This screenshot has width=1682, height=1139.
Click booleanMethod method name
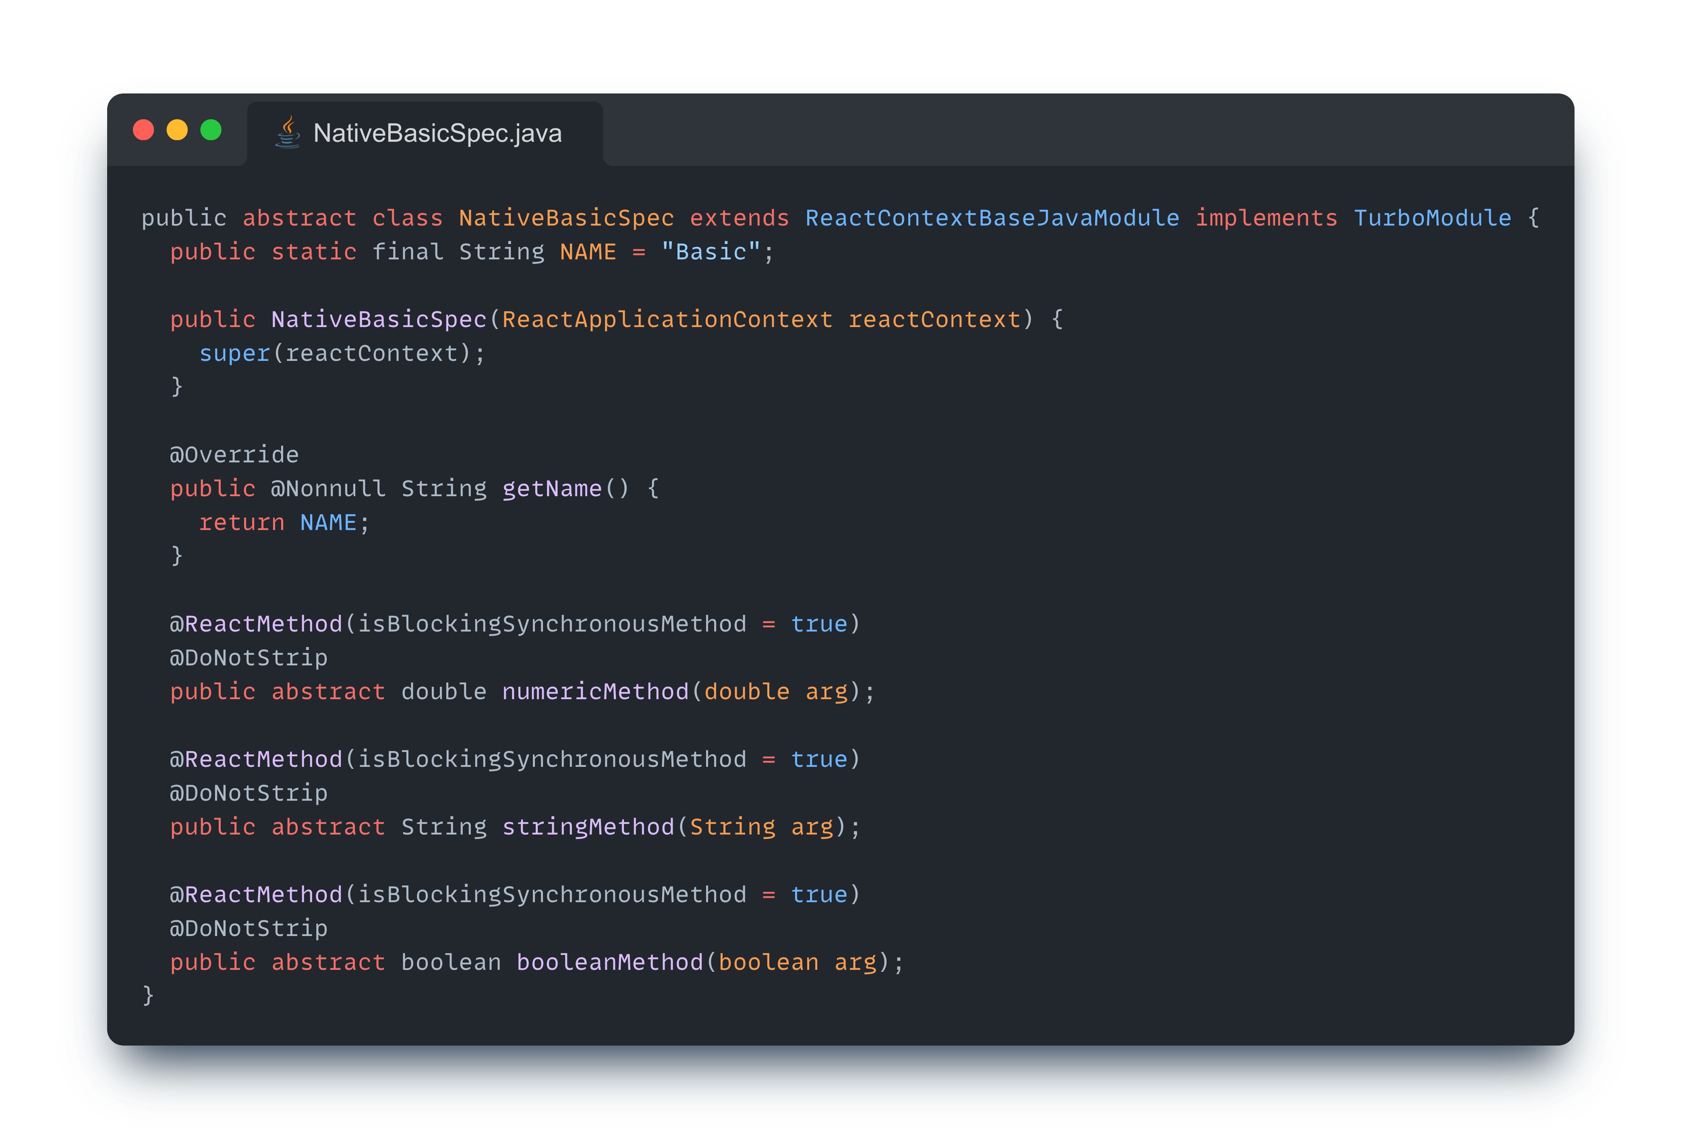(x=609, y=962)
